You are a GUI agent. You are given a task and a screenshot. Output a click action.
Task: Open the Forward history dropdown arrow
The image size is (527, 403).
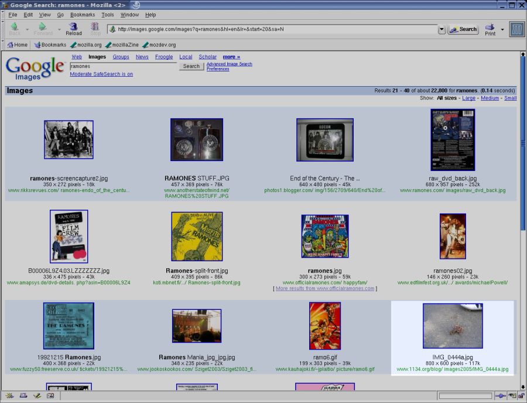click(x=59, y=29)
